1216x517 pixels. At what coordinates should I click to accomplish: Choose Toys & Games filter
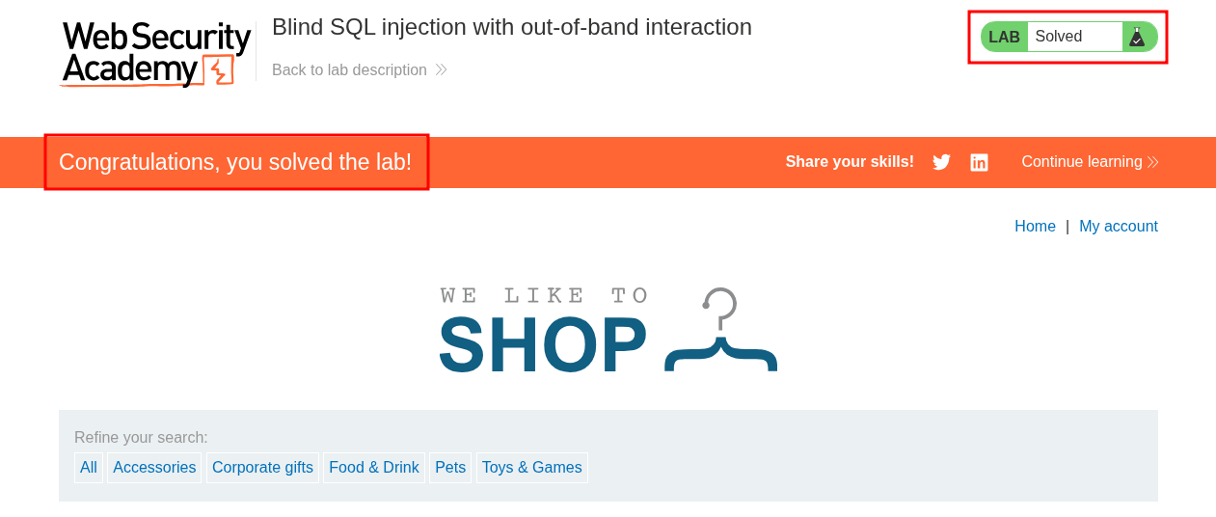[531, 468]
